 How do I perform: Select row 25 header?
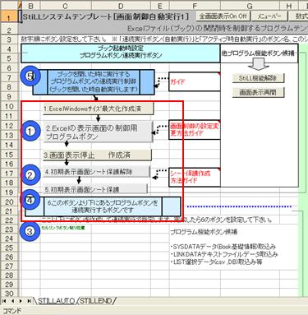point(9,248)
